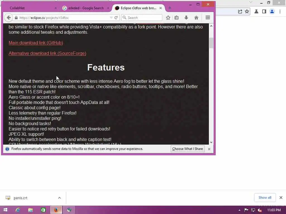This screenshot has width=286, height=214.
Task: Dismiss the Firefox data notification bar
Action: coord(209,149)
